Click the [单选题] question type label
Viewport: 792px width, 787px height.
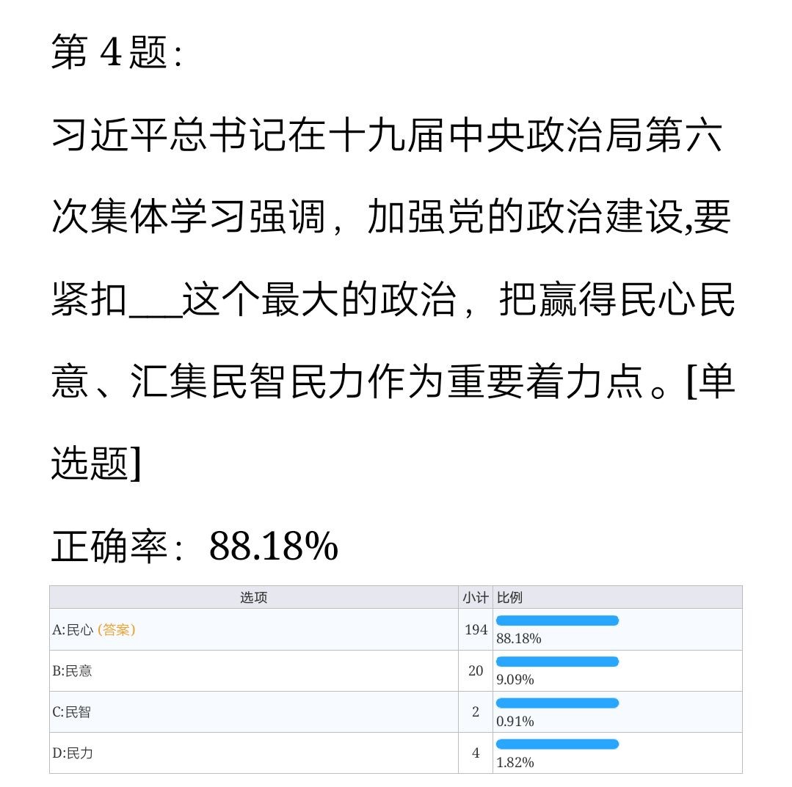point(95,462)
